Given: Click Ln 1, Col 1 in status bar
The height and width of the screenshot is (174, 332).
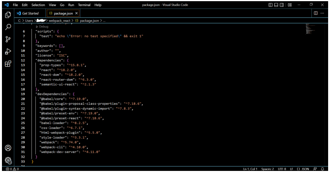Looking at the screenshot, I should coord(250,169).
